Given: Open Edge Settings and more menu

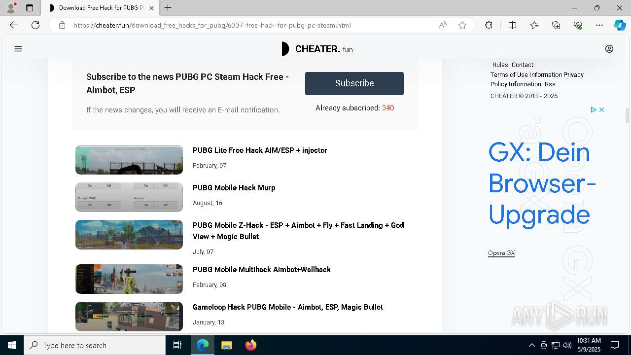Looking at the screenshot, I should pos(599,25).
